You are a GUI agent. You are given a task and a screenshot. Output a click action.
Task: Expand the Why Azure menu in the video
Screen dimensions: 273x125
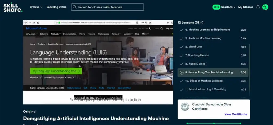(32, 34)
